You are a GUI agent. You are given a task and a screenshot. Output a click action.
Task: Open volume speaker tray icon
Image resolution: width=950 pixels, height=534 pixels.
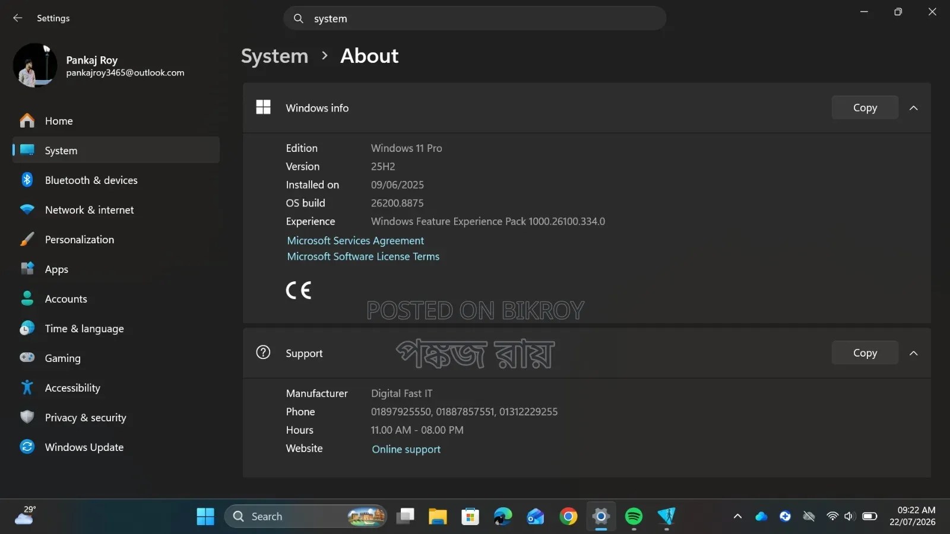[850, 516]
